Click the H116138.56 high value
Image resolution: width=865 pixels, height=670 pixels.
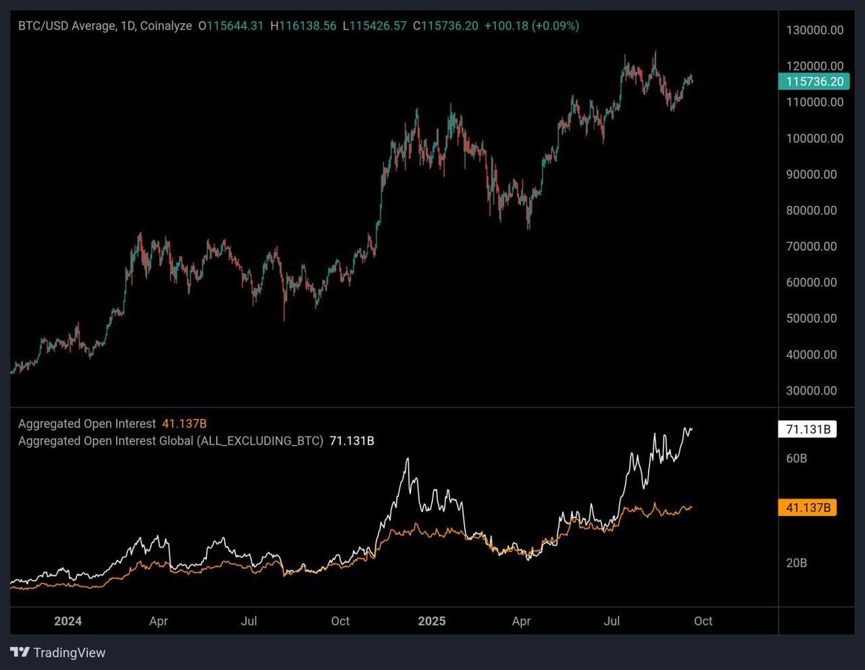tap(303, 25)
